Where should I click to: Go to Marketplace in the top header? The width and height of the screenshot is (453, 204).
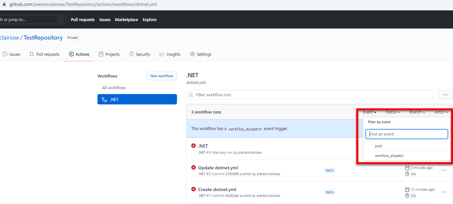pos(126,19)
